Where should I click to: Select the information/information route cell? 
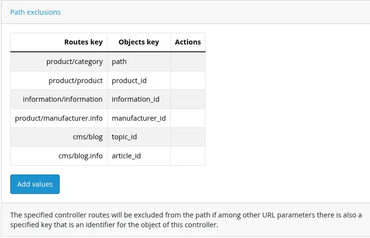63,99
